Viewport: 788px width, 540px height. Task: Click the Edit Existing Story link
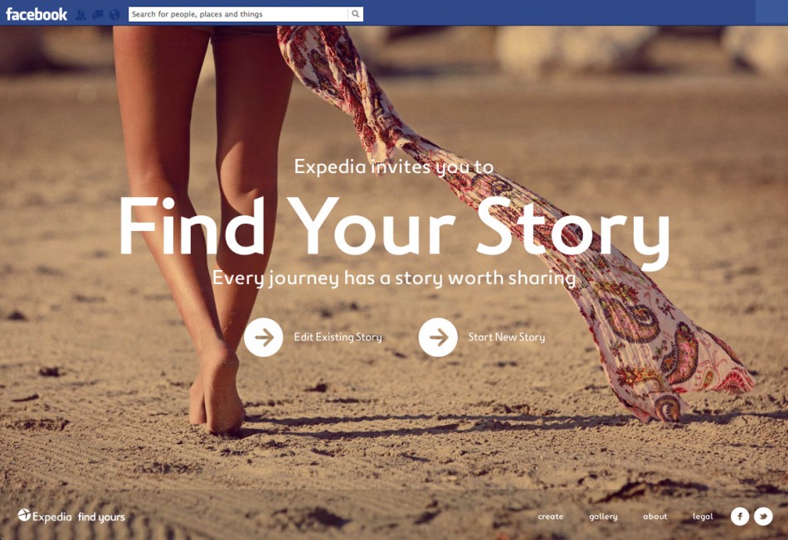point(338,337)
